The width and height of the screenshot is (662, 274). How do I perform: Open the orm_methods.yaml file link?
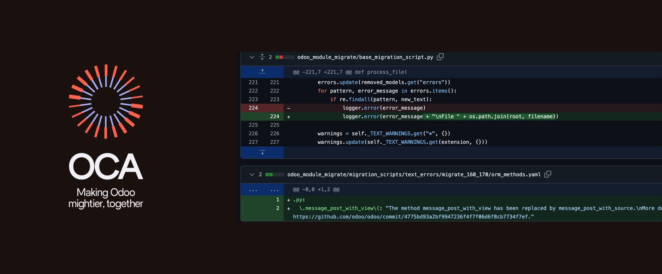point(414,174)
